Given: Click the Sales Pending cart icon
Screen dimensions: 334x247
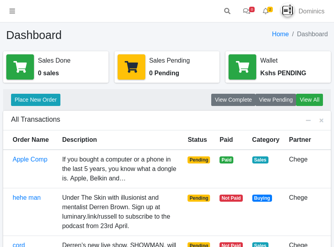Looking at the screenshot, I should point(131,67).
